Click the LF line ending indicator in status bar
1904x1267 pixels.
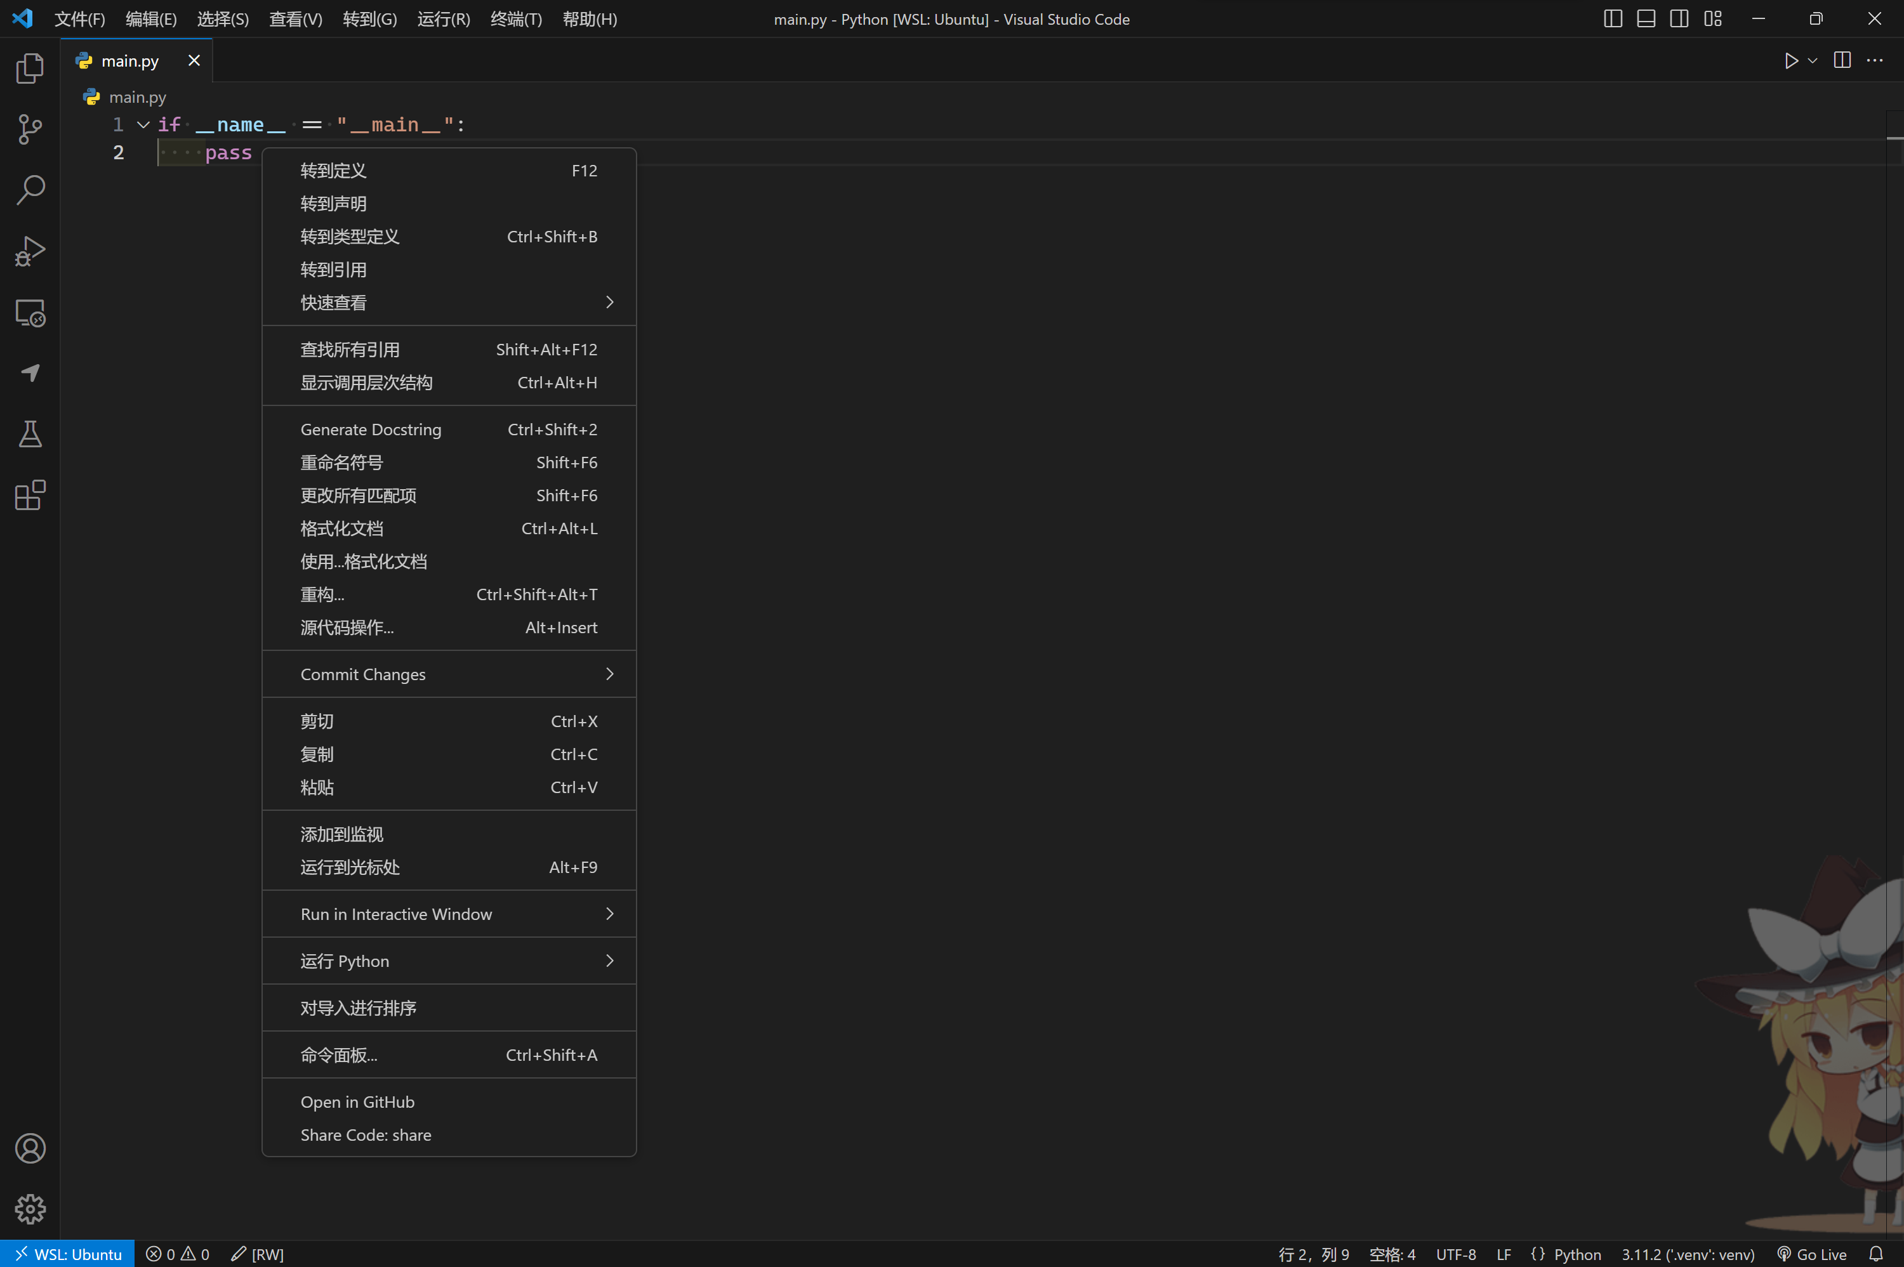(1505, 1253)
